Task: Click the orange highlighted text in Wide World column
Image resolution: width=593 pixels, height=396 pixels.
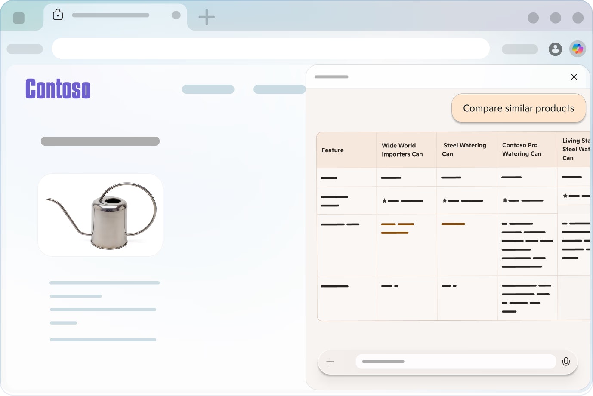Action: [398, 228]
